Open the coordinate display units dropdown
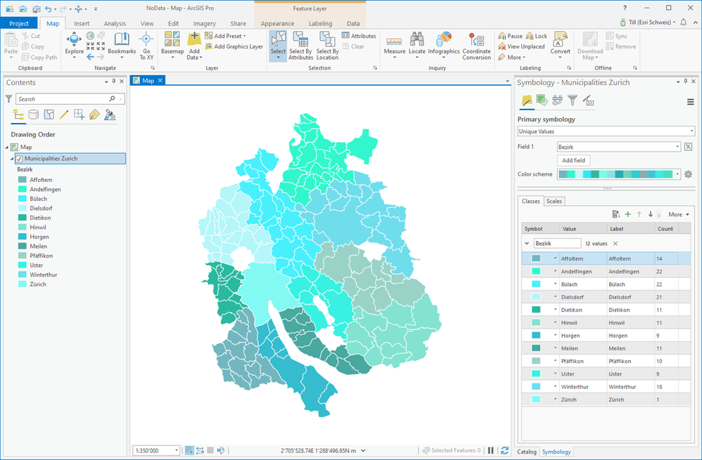 363,451
